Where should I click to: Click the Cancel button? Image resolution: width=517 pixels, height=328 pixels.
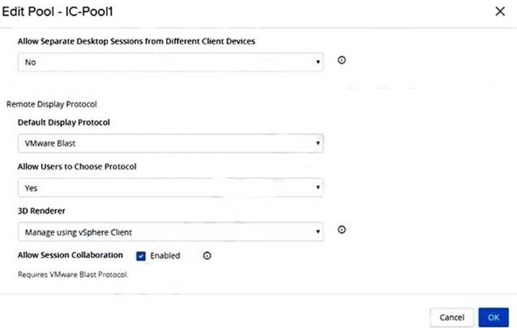click(451, 317)
